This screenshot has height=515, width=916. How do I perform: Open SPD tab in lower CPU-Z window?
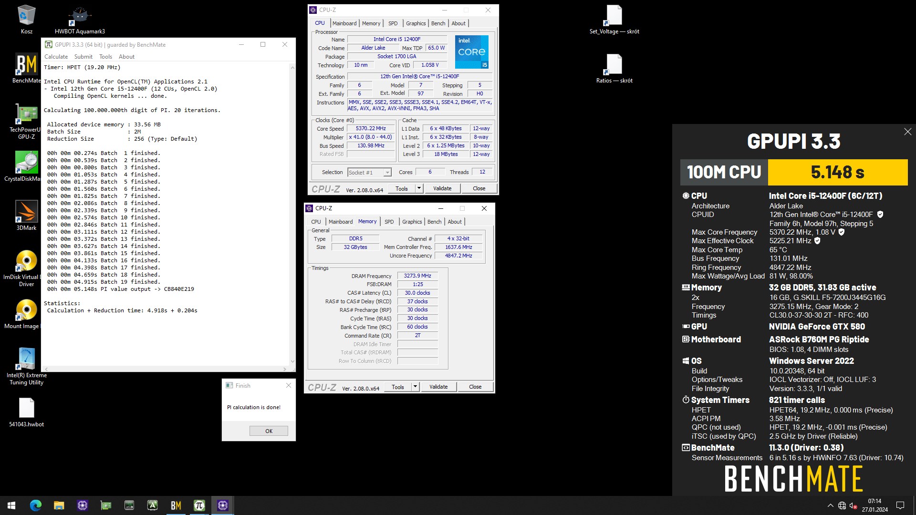pos(389,222)
